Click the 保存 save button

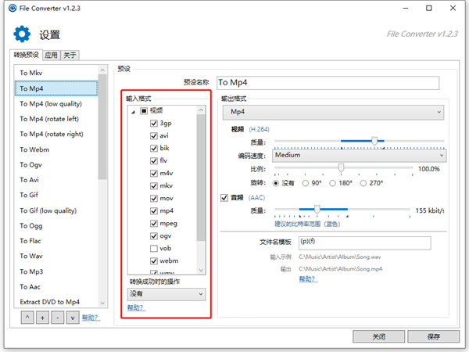pyautogui.click(x=433, y=336)
